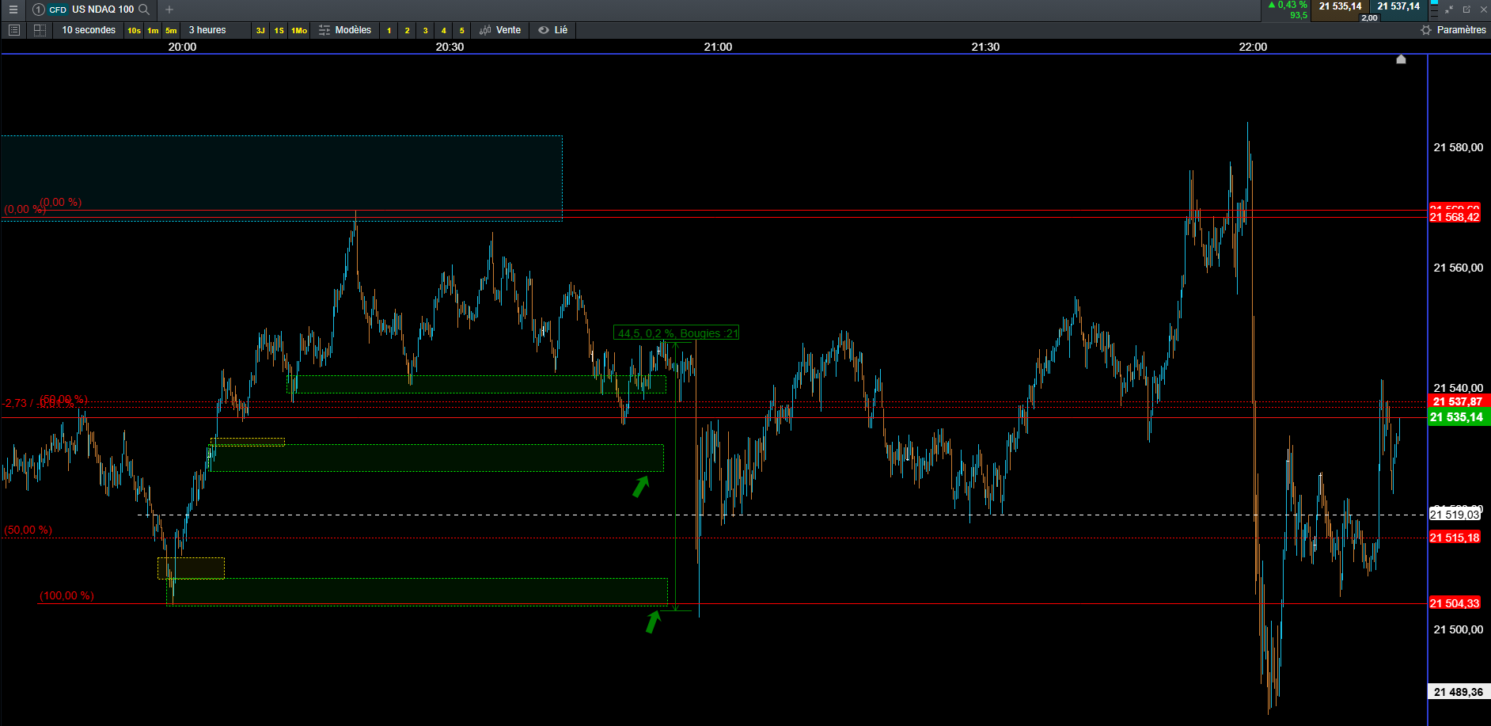The image size is (1491, 726).
Task: Add a new chart tab with plus
Action: point(169,10)
